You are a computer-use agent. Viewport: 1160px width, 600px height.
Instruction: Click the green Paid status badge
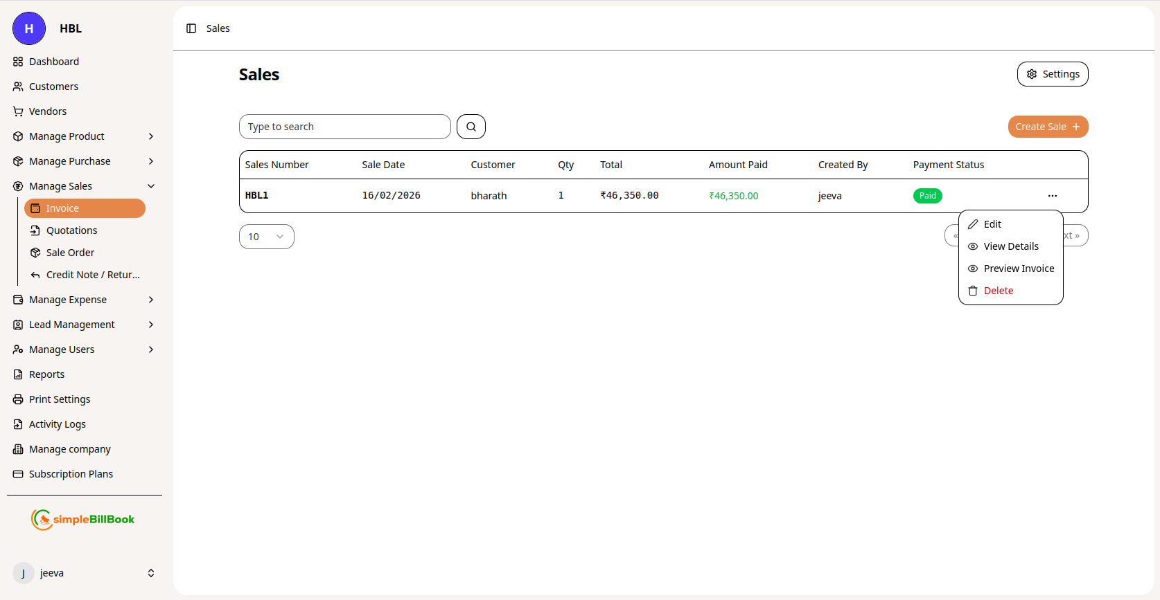point(927,196)
